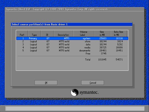Click the Size in MB column header

point(102,33)
